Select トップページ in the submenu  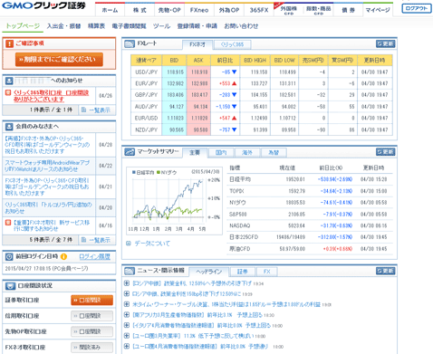[x=23, y=26]
